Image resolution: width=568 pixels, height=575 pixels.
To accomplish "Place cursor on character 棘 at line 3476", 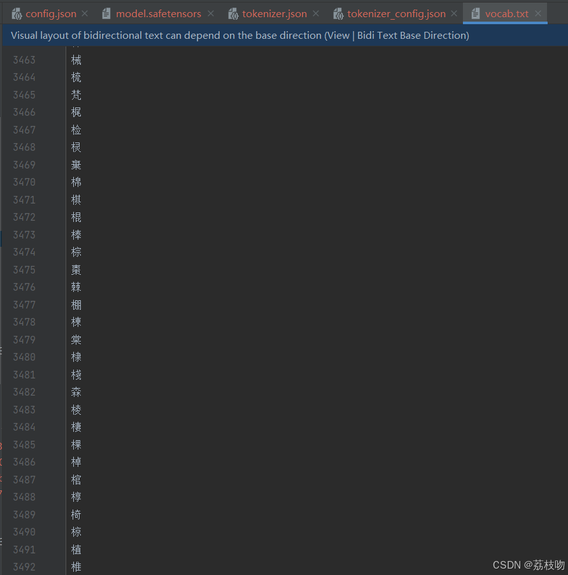I will click(x=76, y=287).
